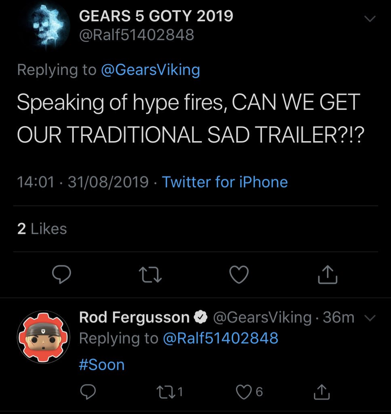Share the main tweet

click(x=327, y=275)
